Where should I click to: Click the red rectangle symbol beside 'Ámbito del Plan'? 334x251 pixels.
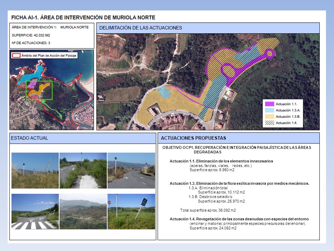[x=16, y=55]
